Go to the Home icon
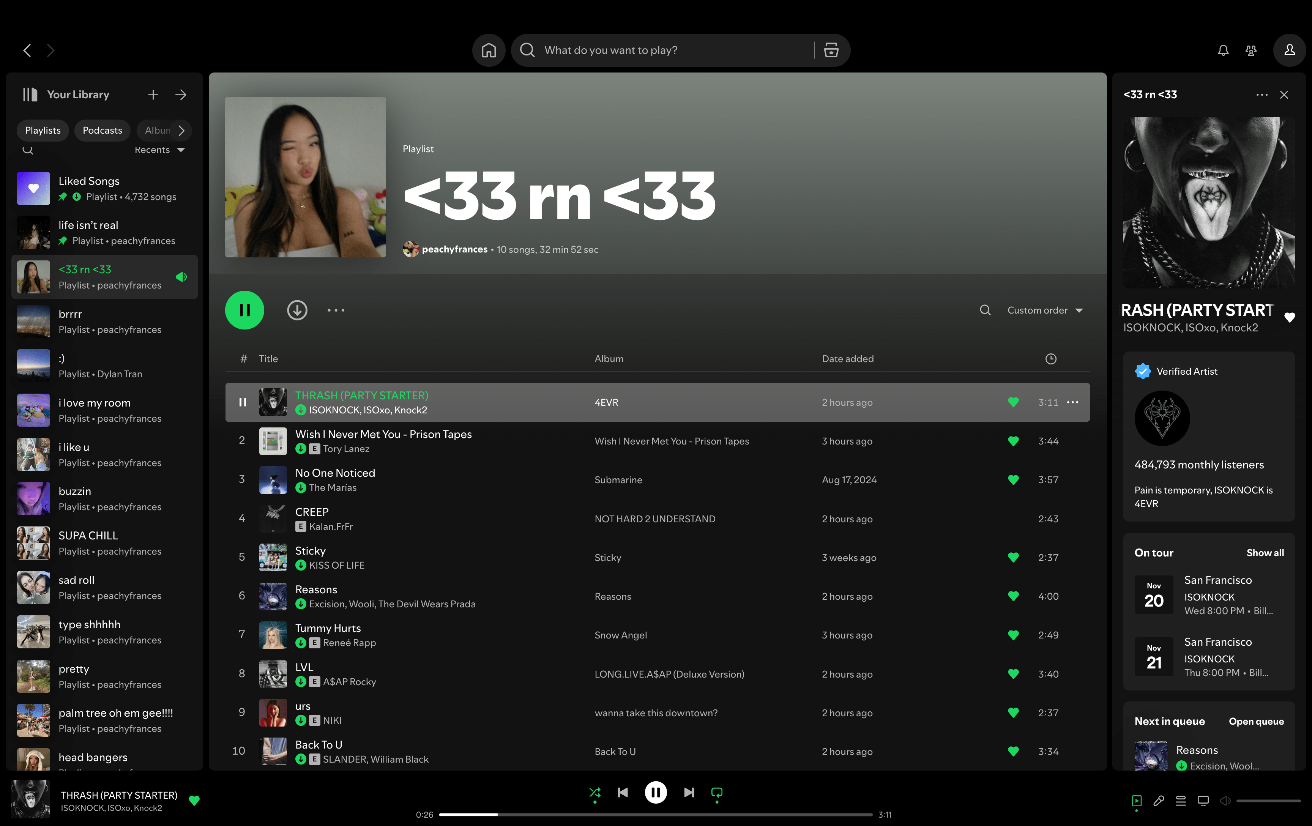 489,50
